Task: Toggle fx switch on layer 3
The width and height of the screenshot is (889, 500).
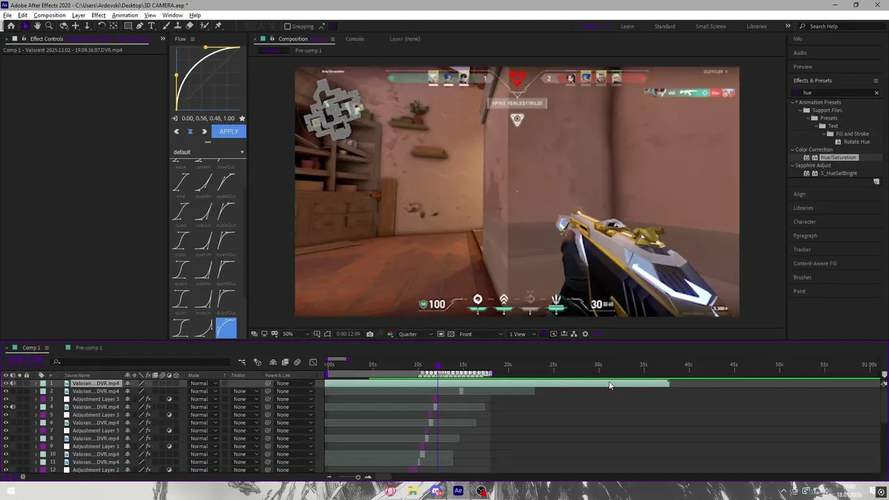Action: tap(148, 399)
